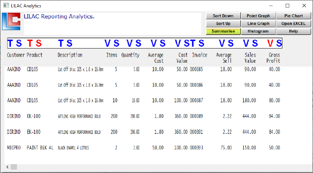Click the Sort Down button
This screenshot has width=313, height=173.
(223, 16)
